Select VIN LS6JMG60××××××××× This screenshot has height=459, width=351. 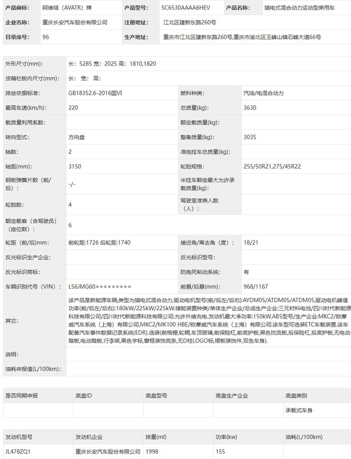(100, 287)
